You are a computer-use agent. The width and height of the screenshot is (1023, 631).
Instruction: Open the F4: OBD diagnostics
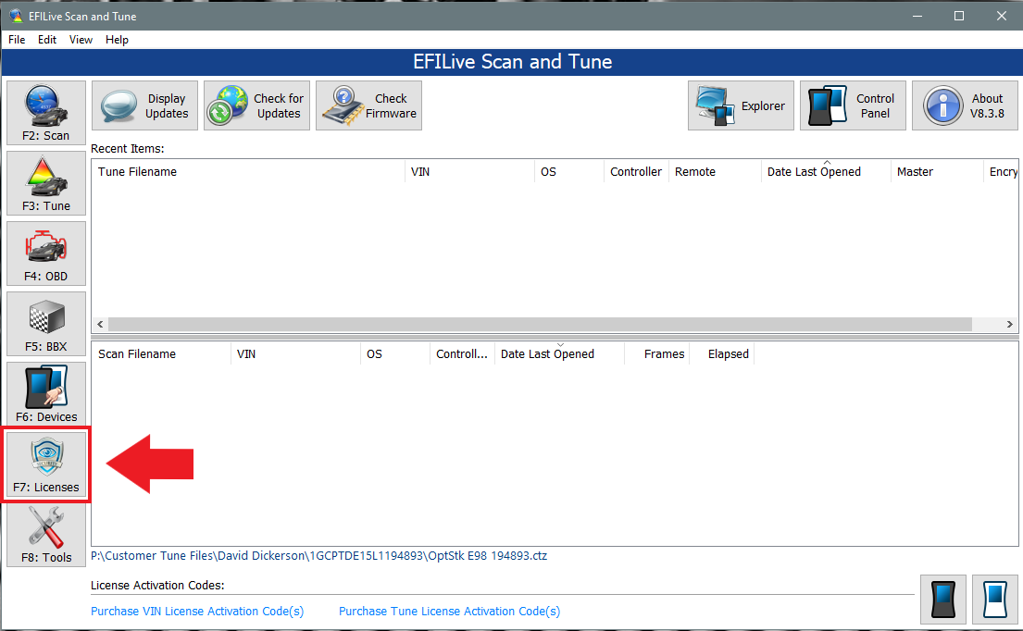pos(45,253)
